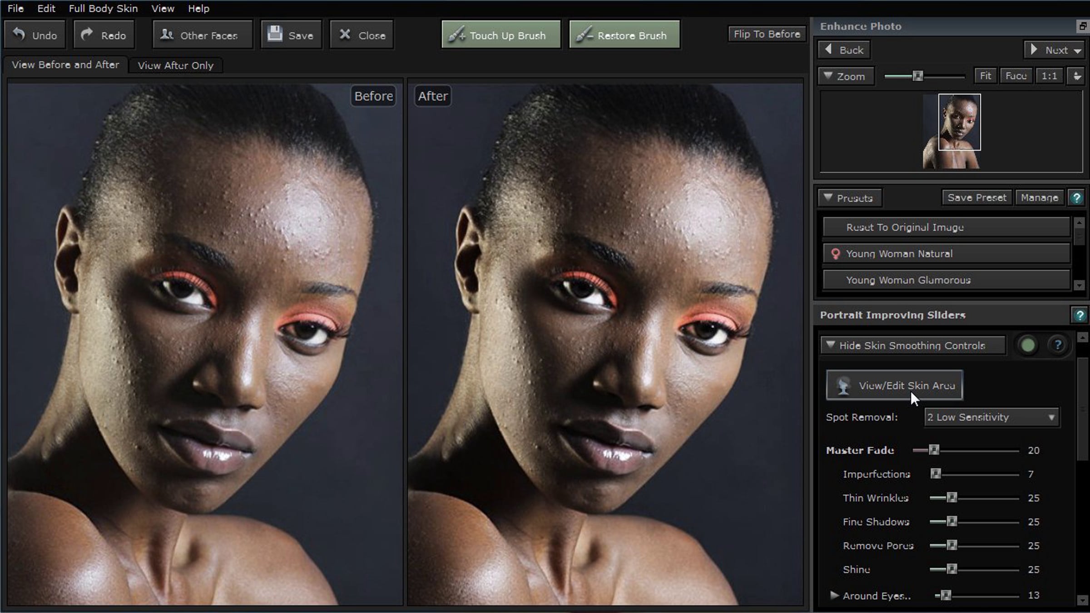
Task: Save the photo with floppy icon
Action: 291,35
